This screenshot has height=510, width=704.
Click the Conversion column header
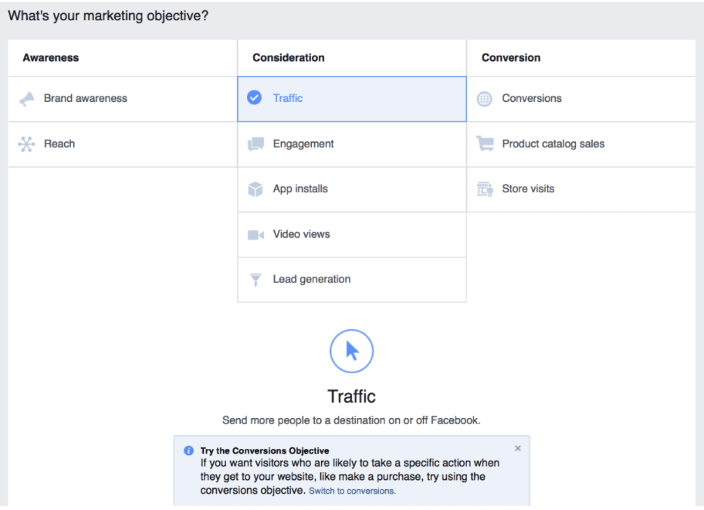click(x=511, y=58)
